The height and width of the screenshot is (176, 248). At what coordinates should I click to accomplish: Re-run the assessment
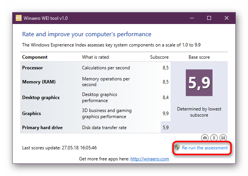(205, 148)
